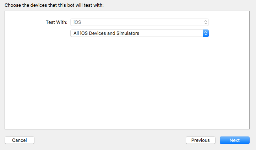Click the "All iOS Devices and Simulators" text
Viewport: 256px width, 150px height.
click(x=106, y=33)
